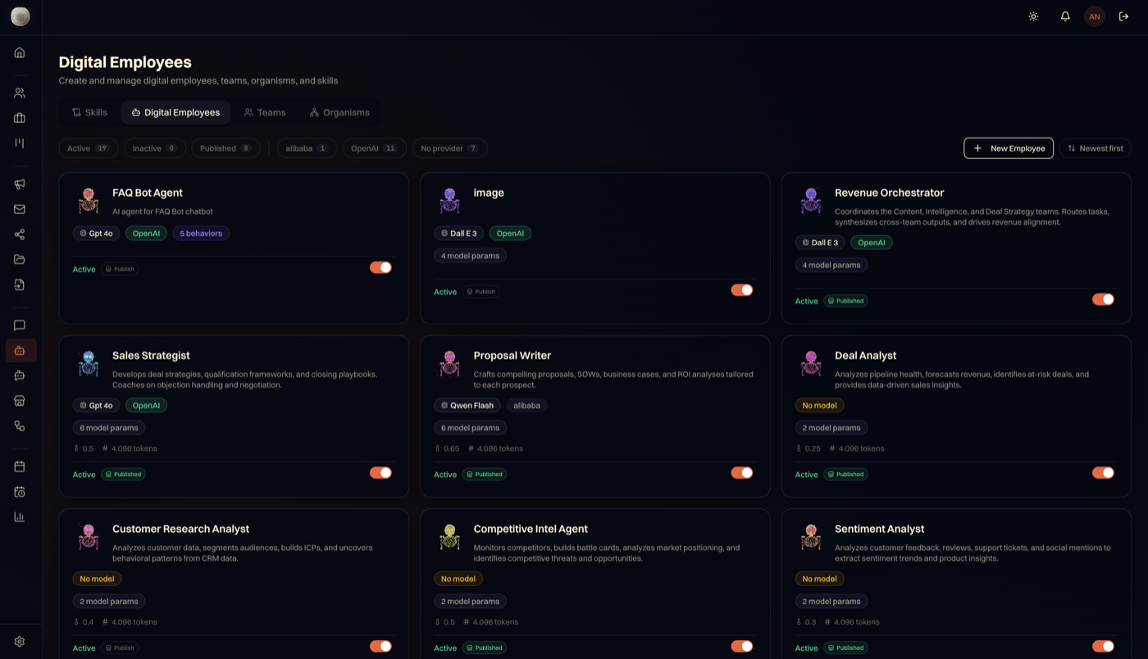Click the round app logo at top left
This screenshot has height=659, width=1148.
point(20,16)
